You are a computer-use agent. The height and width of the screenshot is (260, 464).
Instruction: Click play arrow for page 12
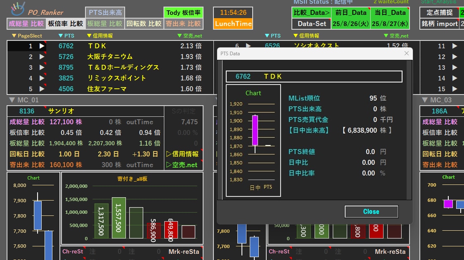coord(455,57)
